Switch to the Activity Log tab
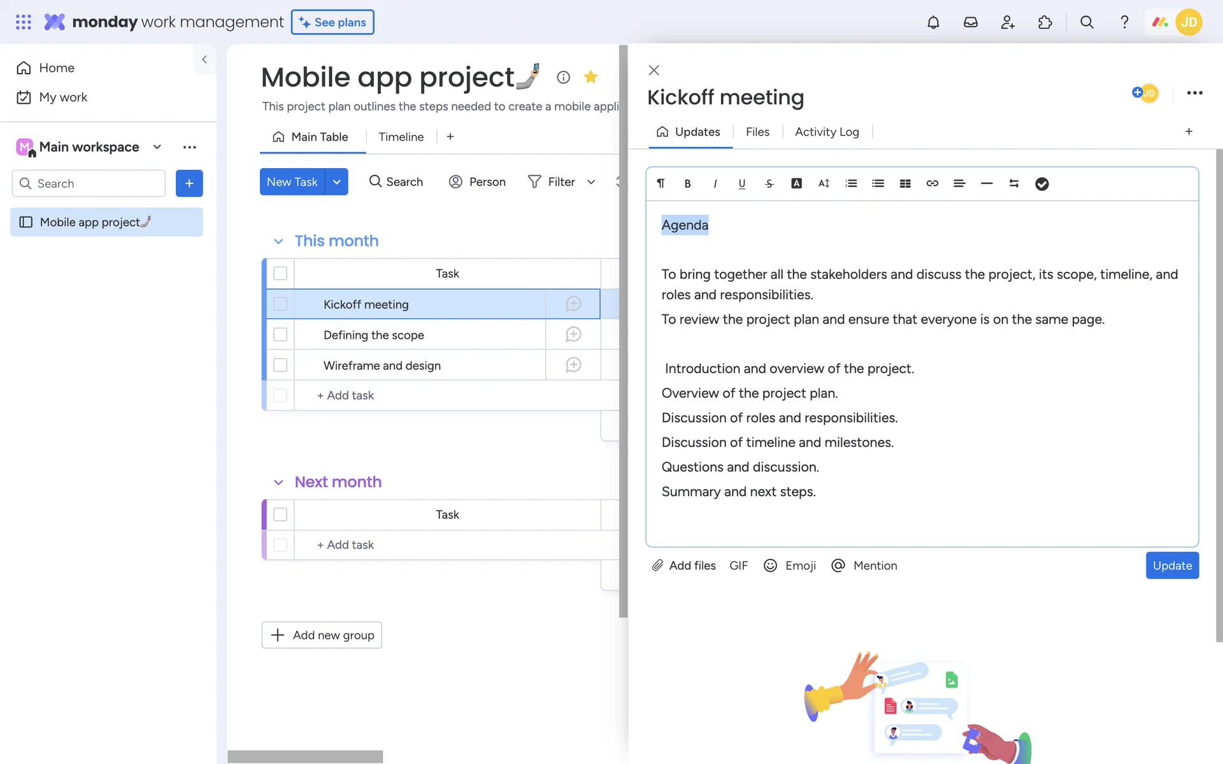Viewport: 1223px width, 764px height. click(827, 132)
